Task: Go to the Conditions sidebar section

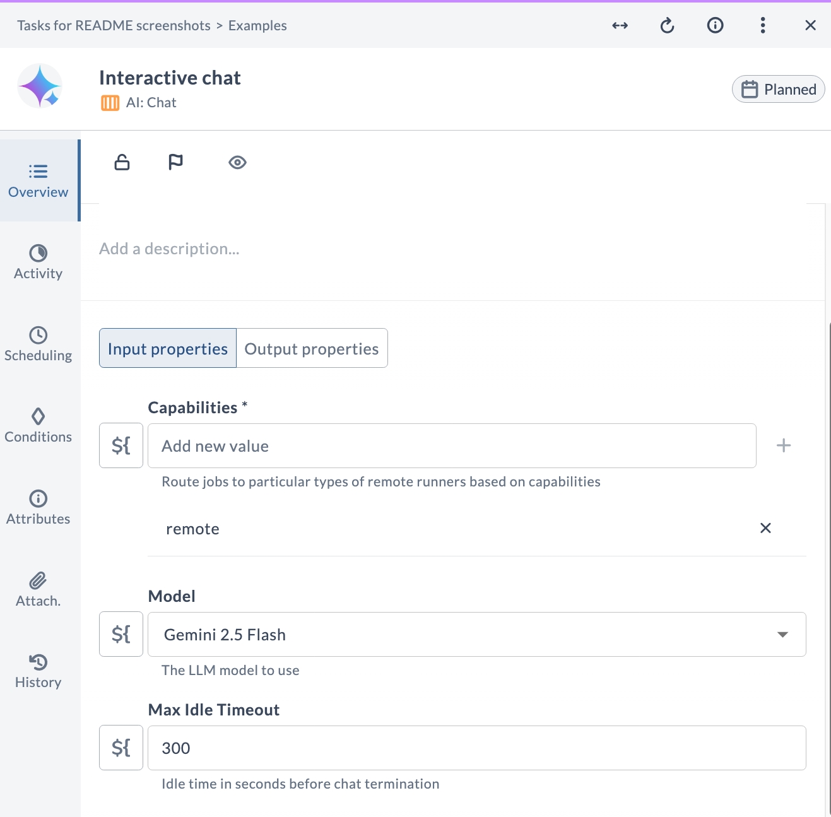Action: (38, 425)
